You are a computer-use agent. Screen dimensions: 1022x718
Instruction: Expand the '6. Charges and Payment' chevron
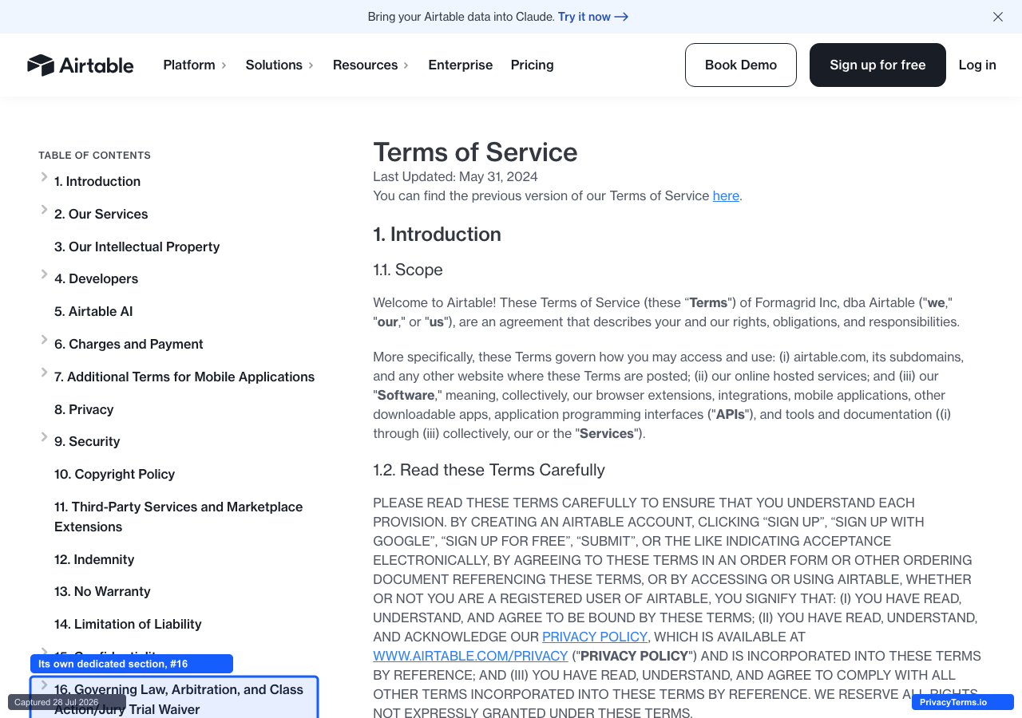pos(44,340)
